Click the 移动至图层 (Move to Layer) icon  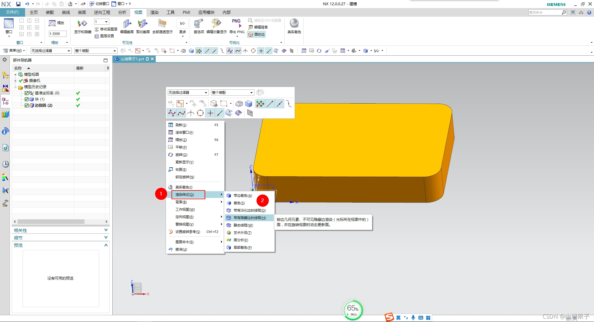tap(106, 29)
